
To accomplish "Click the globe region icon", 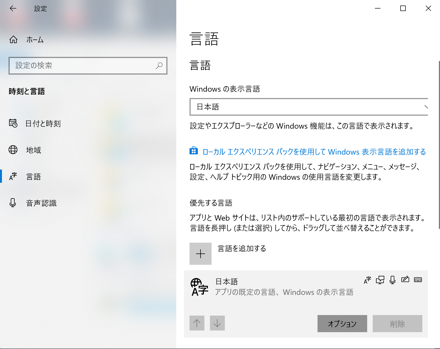I will [13, 150].
